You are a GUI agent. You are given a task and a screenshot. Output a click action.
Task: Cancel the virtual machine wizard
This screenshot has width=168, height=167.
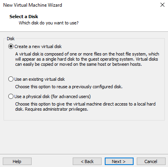coord(151,161)
